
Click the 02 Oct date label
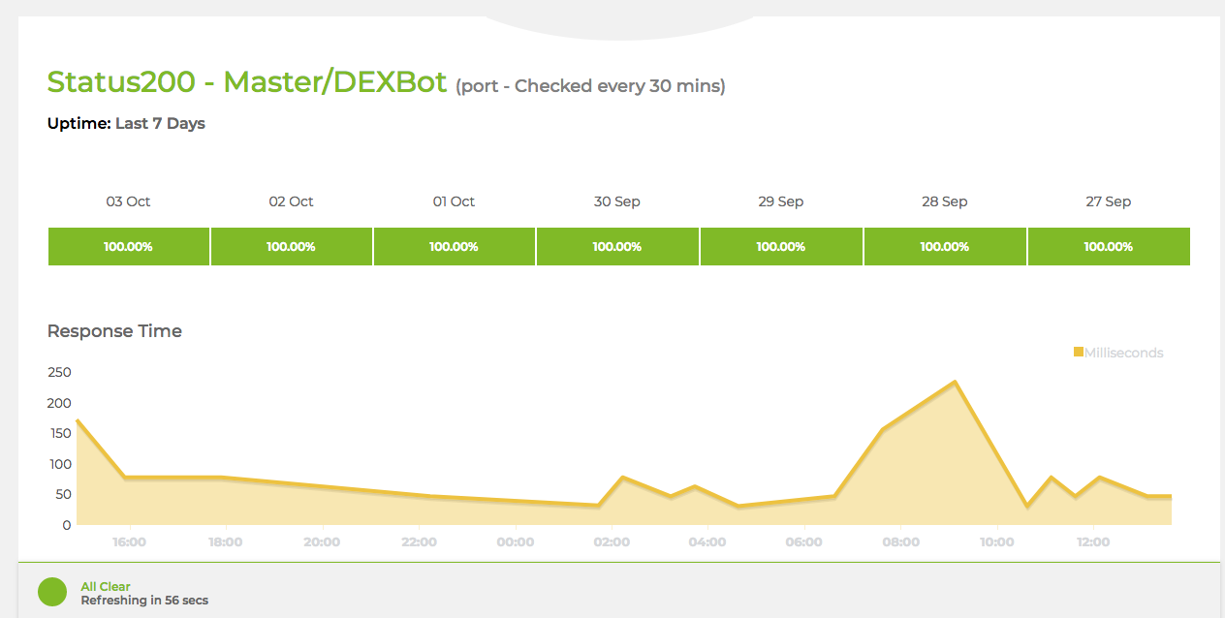pyautogui.click(x=292, y=201)
